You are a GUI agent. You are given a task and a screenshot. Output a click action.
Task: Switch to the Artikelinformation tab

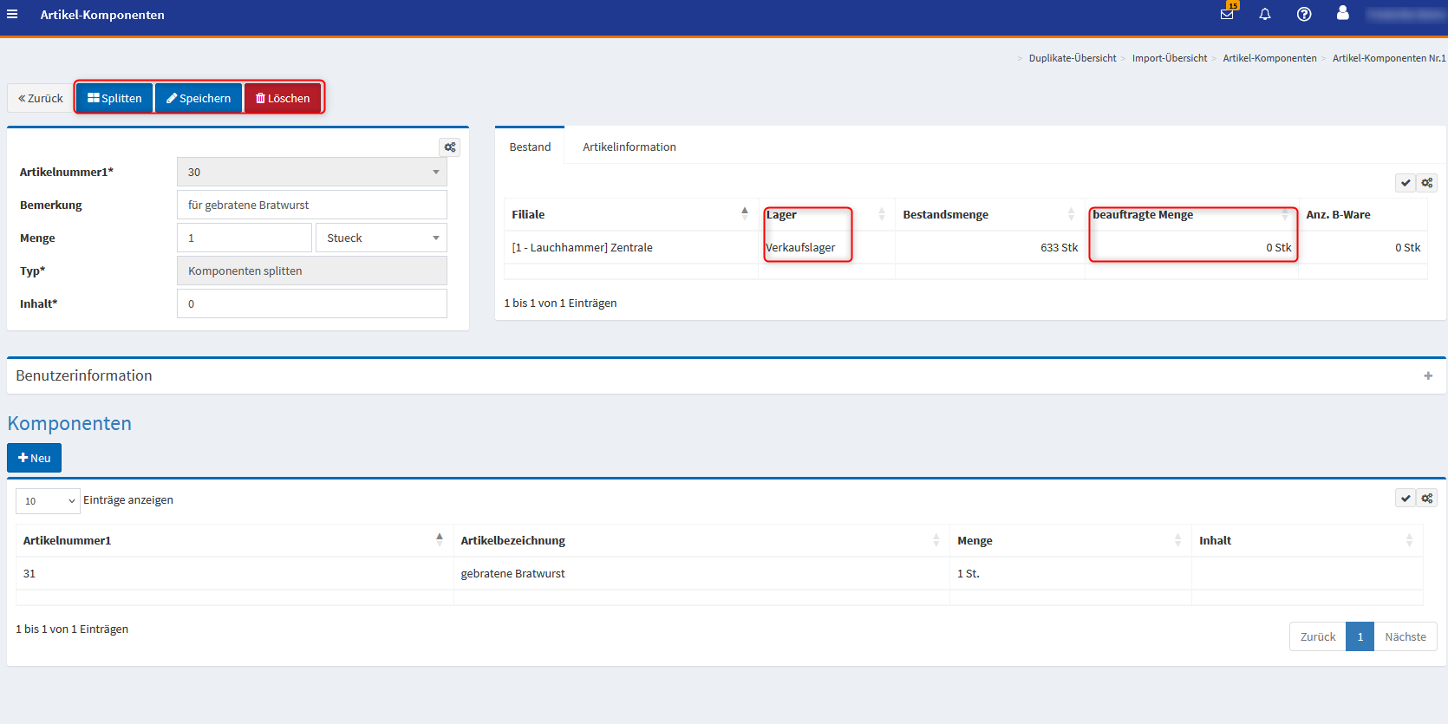click(x=629, y=147)
